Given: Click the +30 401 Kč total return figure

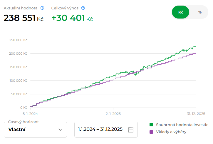Looking at the screenshot, I should tap(72, 18).
